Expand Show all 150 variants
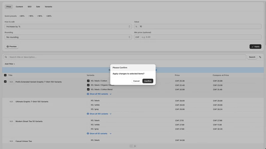The height and width of the screenshot is (149, 266). [x=99, y=94]
